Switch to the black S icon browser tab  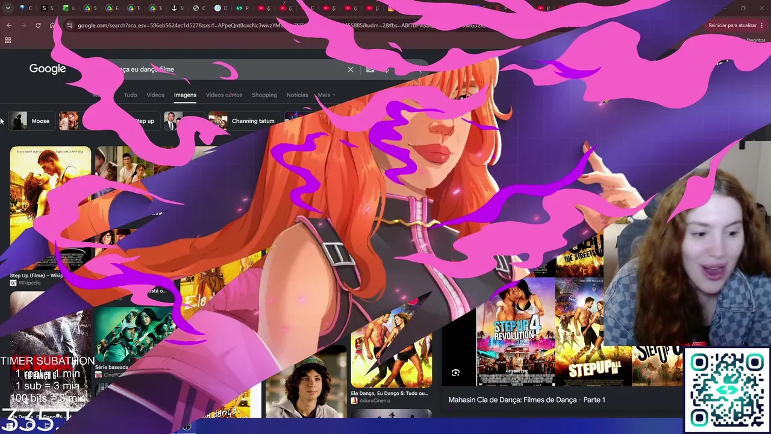(x=44, y=8)
